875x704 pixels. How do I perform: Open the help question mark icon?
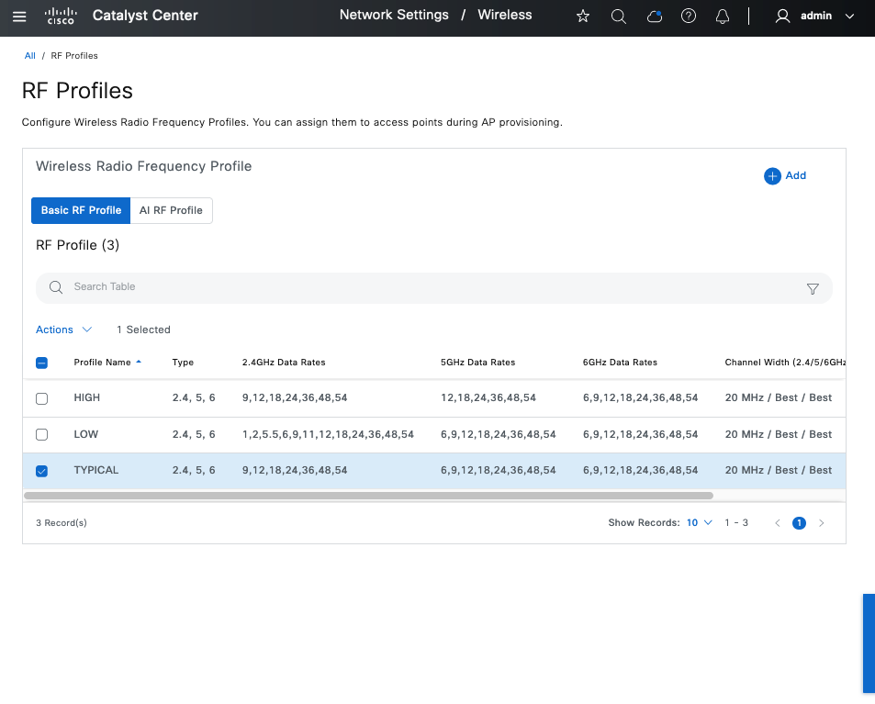click(x=689, y=16)
